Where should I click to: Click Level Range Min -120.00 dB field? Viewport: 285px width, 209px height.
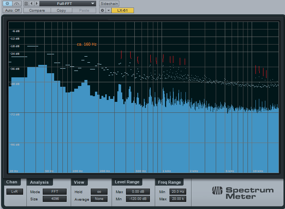138,199
